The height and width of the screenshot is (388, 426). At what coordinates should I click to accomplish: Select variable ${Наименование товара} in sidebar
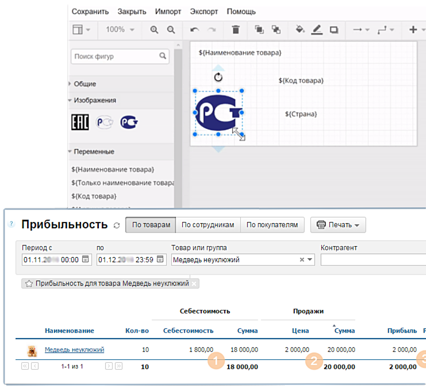coord(113,169)
